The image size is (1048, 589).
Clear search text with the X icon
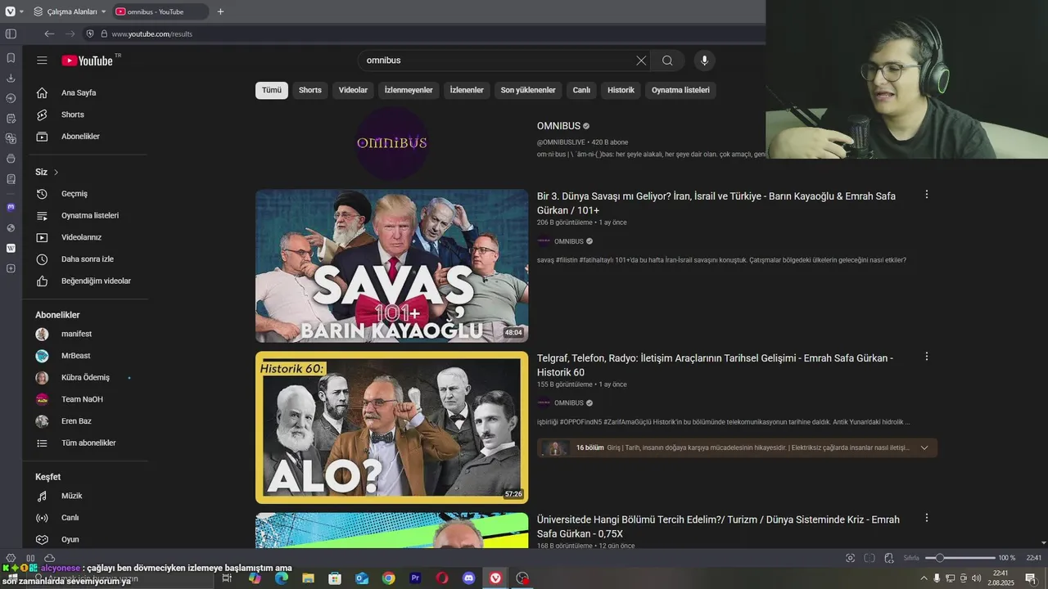click(641, 61)
